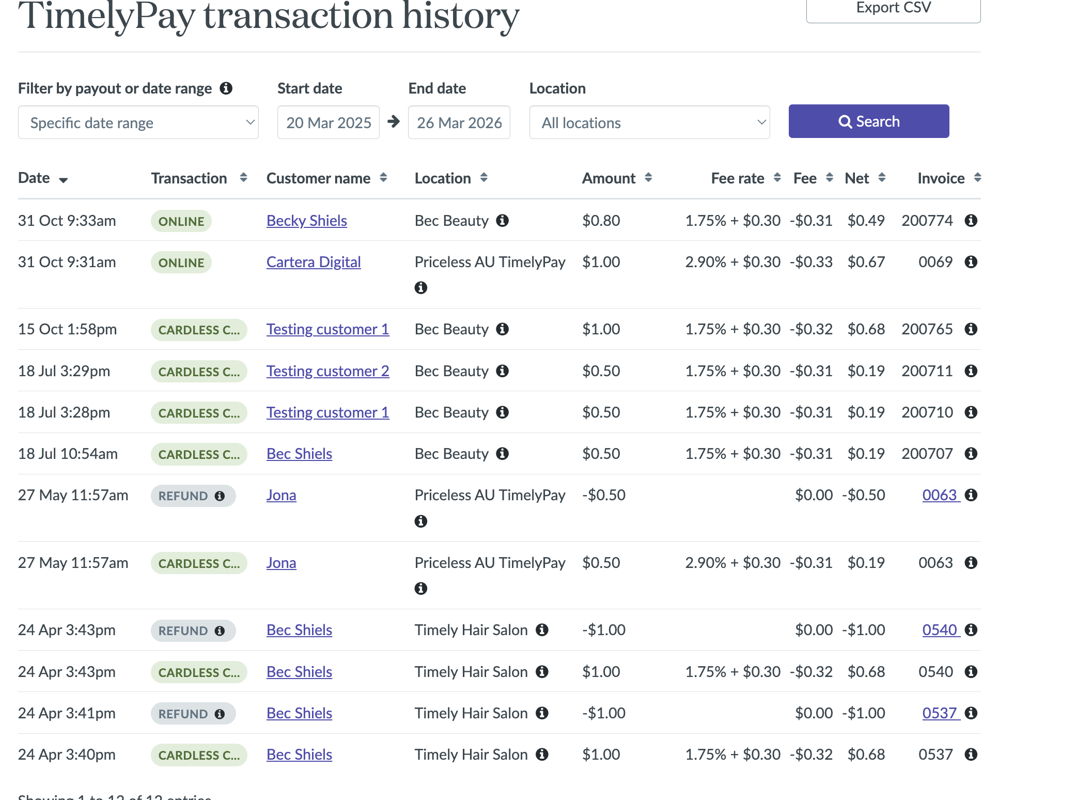Image resolution: width=1092 pixels, height=800 pixels.
Task: Open Cartera Digital customer link
Action: 313,262
